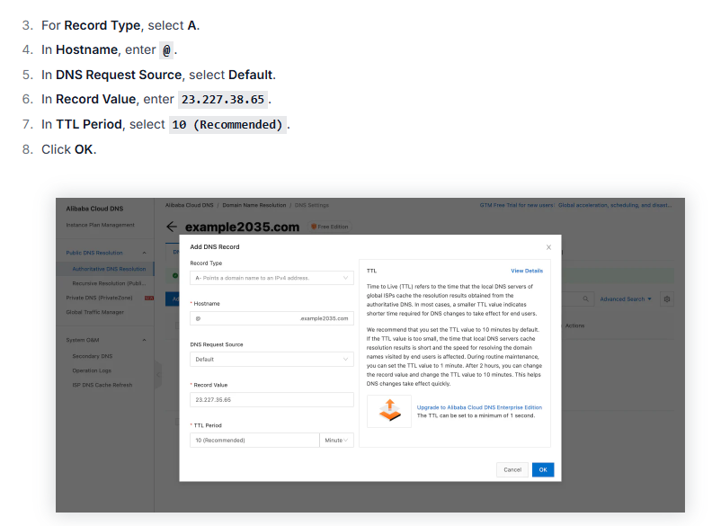Click the search magnifier icon

tap(586, 299)
